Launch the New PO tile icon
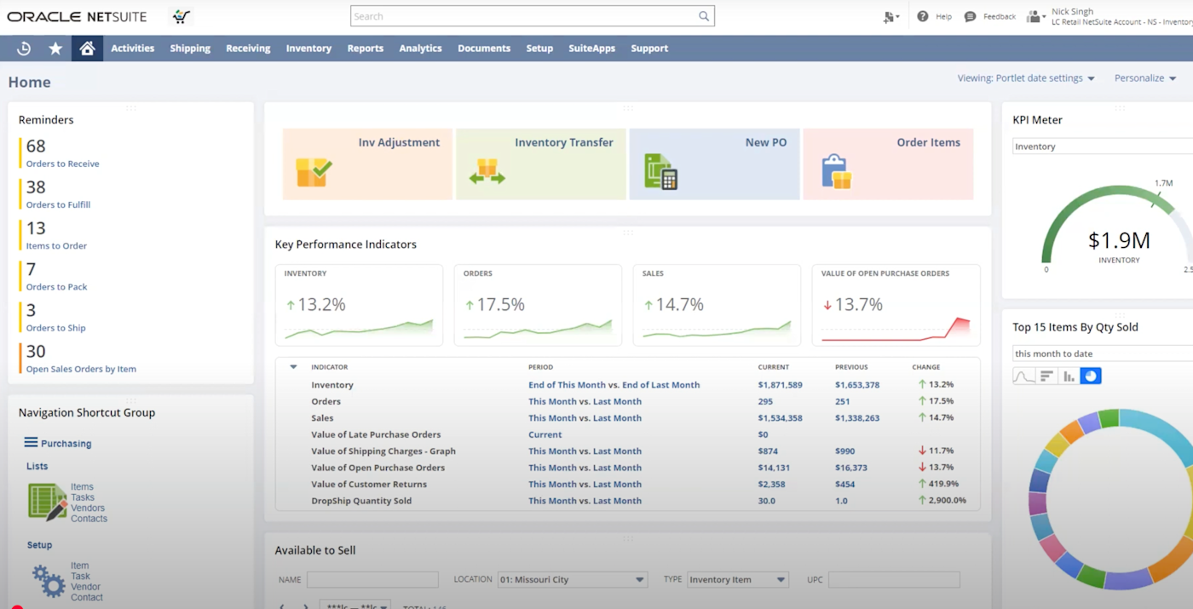 point(661,171)
